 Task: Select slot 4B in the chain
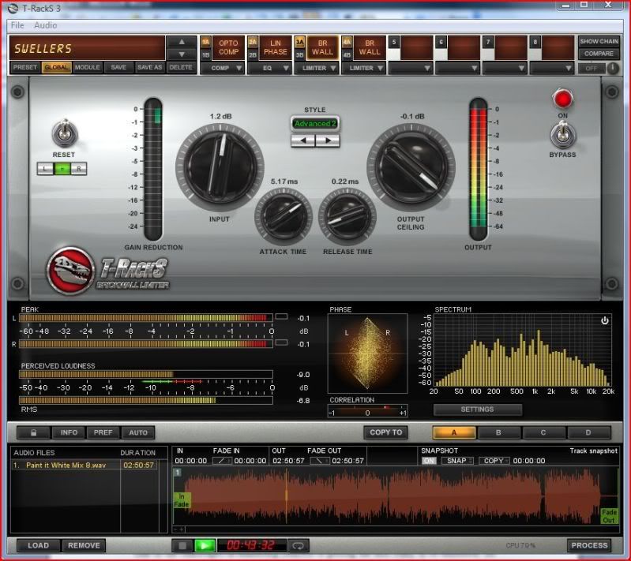coord(347,54)
